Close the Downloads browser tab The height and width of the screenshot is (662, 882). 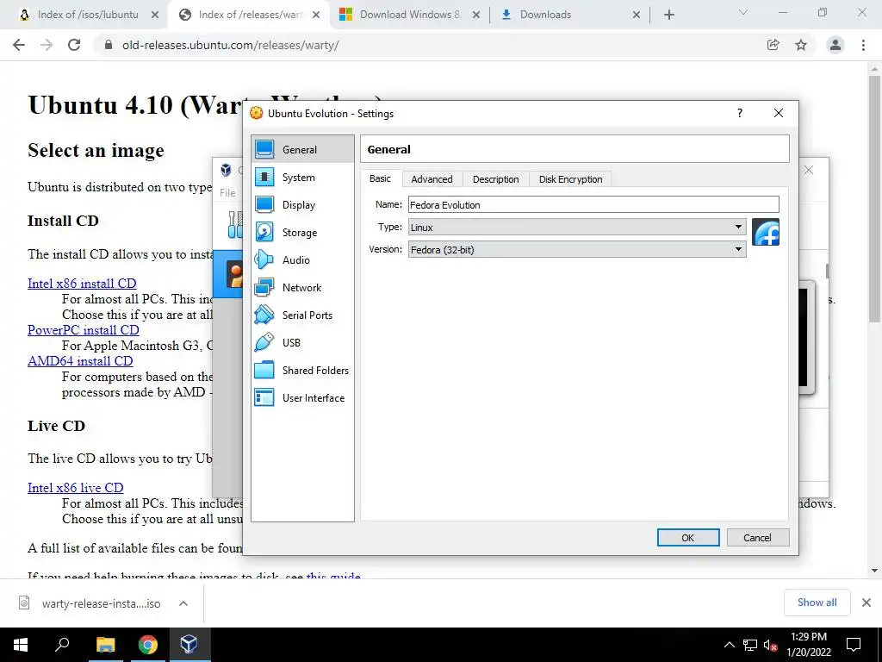[637, 15]
